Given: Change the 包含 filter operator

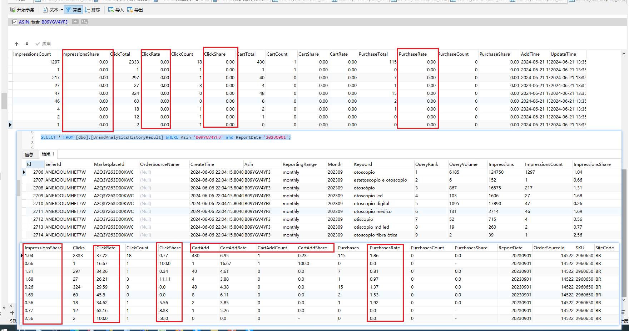Looking at the screenshot, I should tap(35, 22).
